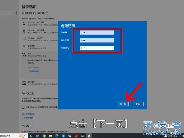184x138 pixels.
Task: Open WeChat from the taskbar
Action: 70,136
